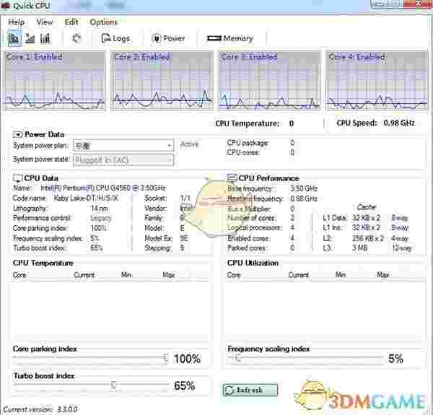Select the first chart view toolbar icon
The height and width of the screenshot is (415, 433).
14,38
